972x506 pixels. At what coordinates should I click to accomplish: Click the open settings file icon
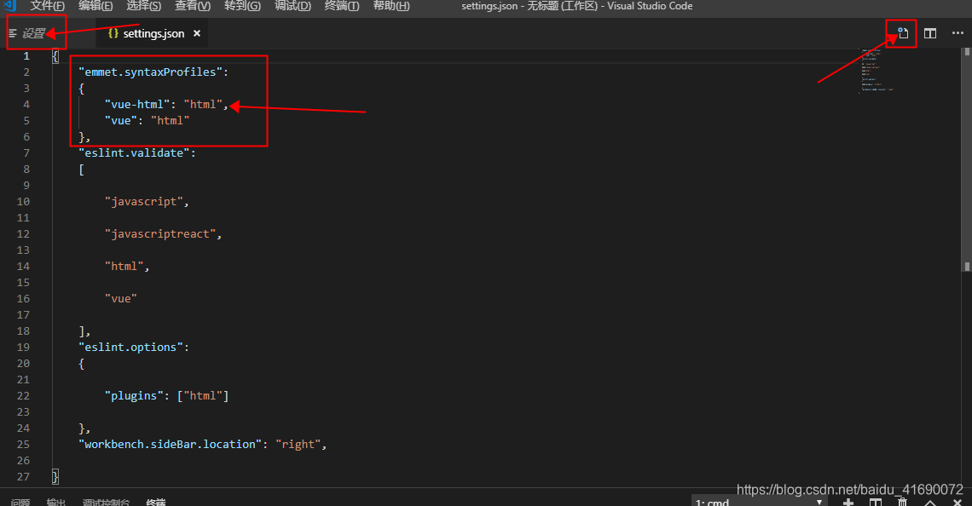903,33
